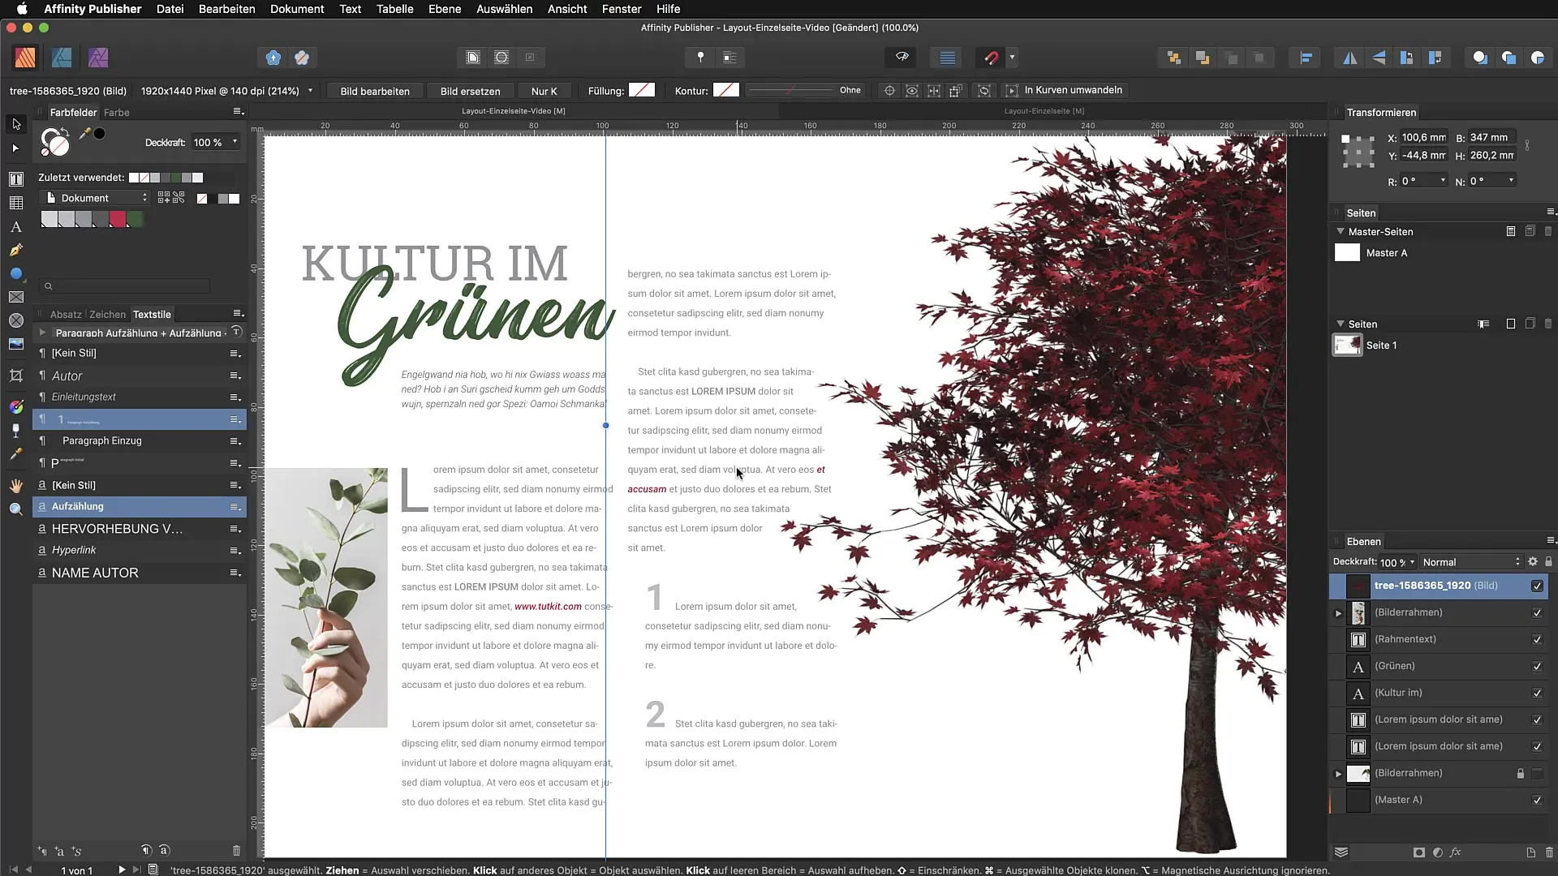Screen dimensions: 1558x876
Task: Click the Bild ersetzen button
Action: [x=470, y=91]
